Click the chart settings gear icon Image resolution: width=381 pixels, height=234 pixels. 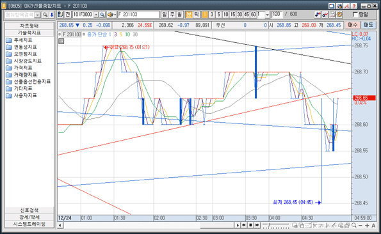click(339, 15)
